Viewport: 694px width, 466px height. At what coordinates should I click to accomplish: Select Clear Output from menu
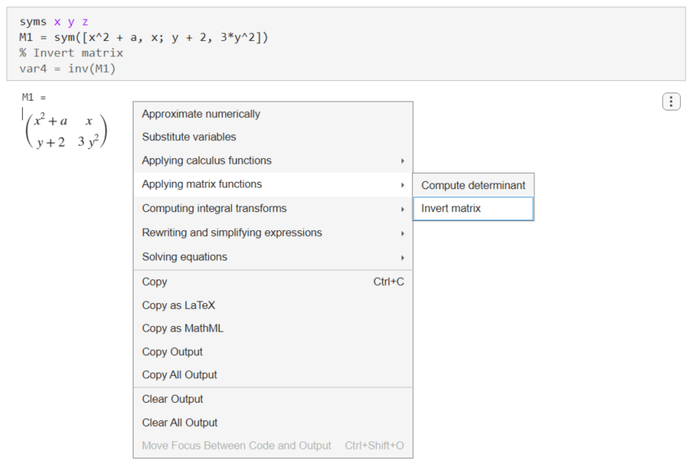click(172, 400)
